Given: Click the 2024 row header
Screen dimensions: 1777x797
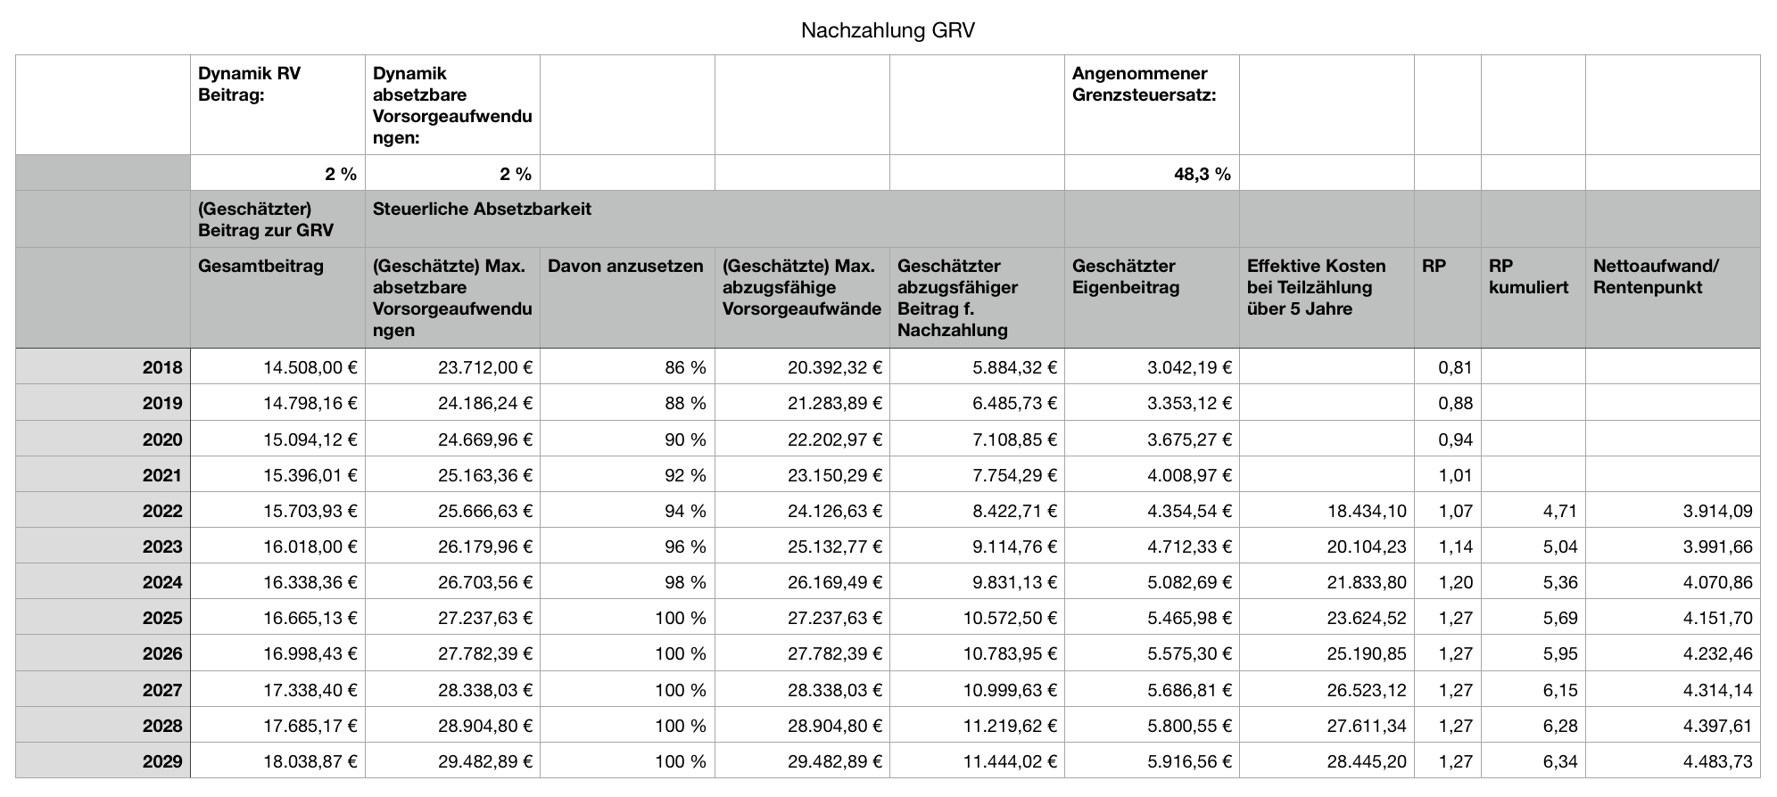Looking at the screenshot, I should click(x=103, y=582).
